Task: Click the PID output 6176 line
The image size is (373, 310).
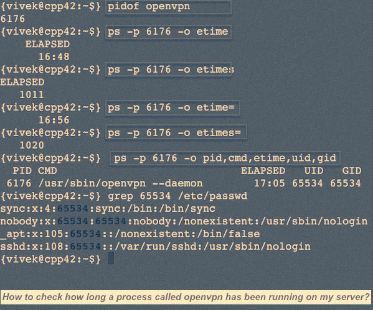Action: click(x=12, y=19)
